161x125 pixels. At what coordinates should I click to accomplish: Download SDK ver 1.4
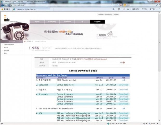123,120
